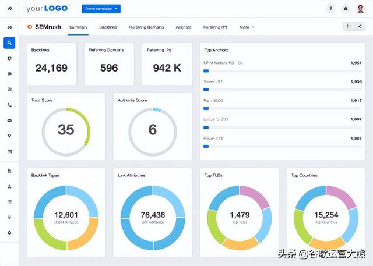Screen dimensions: 373x266
Task: Select the highlighted search (SEO) sidebar icon
Action: coord(9,42)
